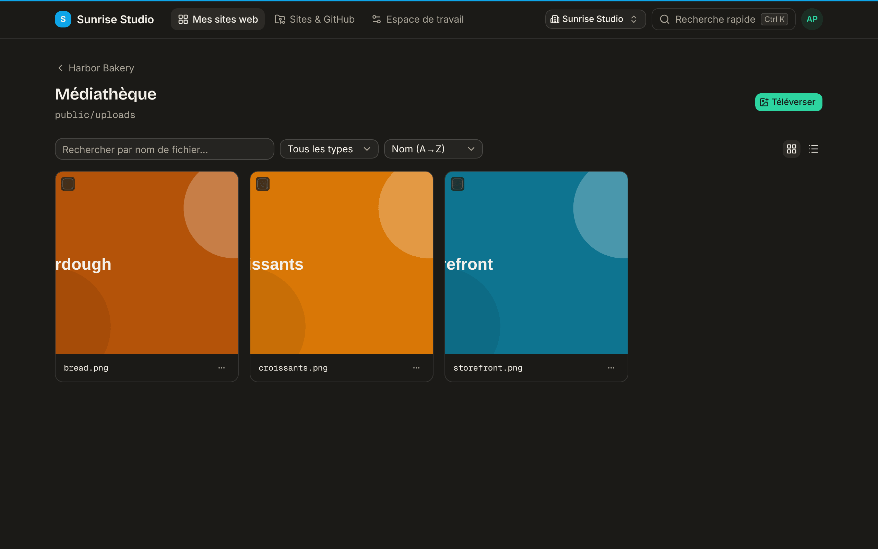878x549 pixels.
Task: Open the croissants.png thumbnail
Action: [341, 263]
